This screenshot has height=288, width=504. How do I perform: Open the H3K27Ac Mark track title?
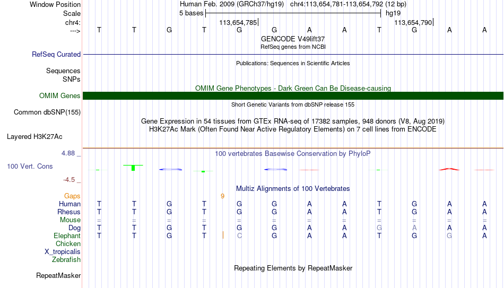(x=293, y=129)
